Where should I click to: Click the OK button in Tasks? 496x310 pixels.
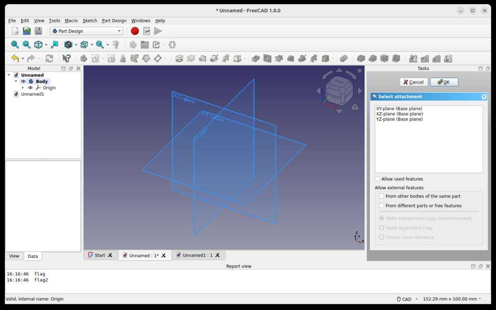(444, 82)
